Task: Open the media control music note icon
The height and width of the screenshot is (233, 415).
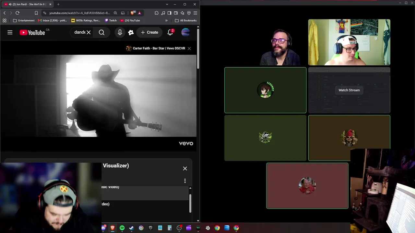Action: coord(163,13)
